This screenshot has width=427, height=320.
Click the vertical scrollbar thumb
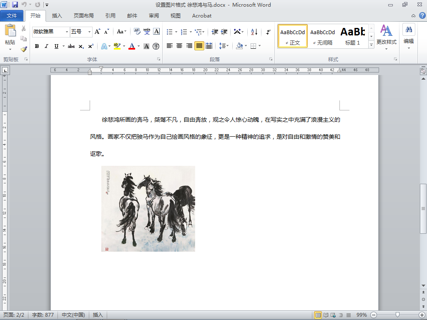pos(423,209)
